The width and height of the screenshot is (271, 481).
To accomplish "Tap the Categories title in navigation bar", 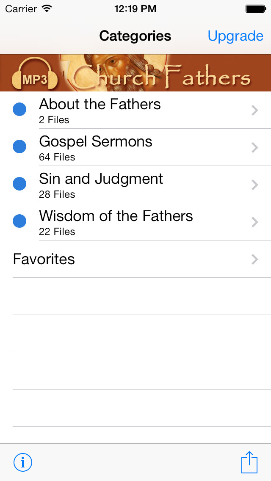I will 135,36.
